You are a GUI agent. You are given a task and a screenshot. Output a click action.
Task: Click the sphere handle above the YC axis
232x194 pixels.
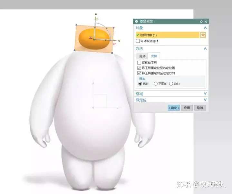(96, 14)
